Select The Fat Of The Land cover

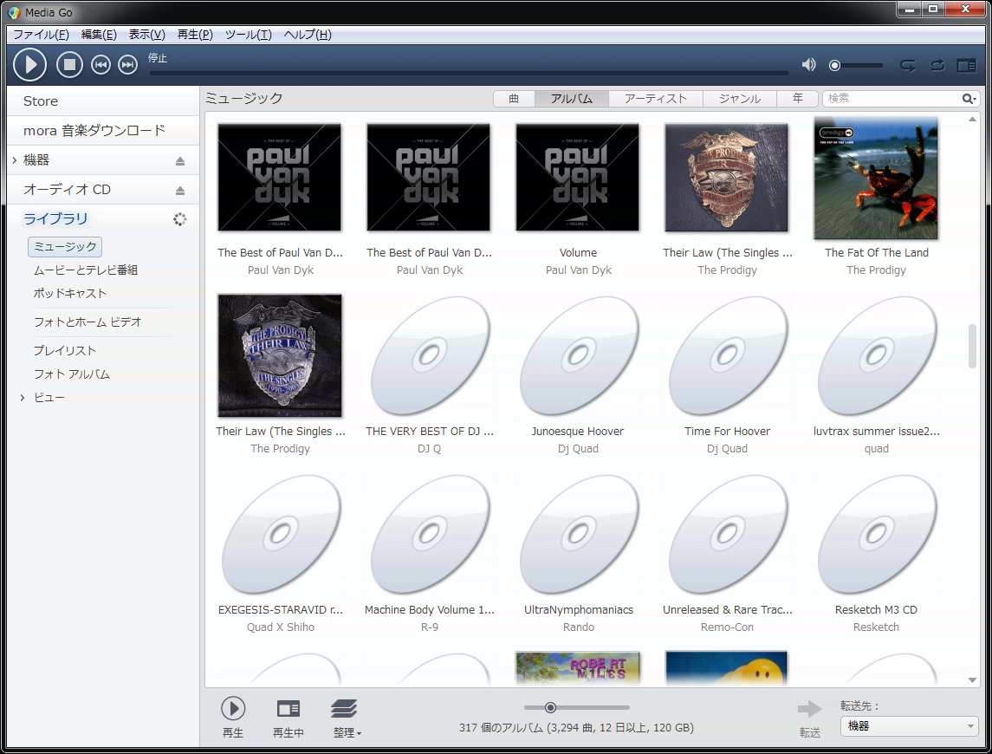coord(876,179)
